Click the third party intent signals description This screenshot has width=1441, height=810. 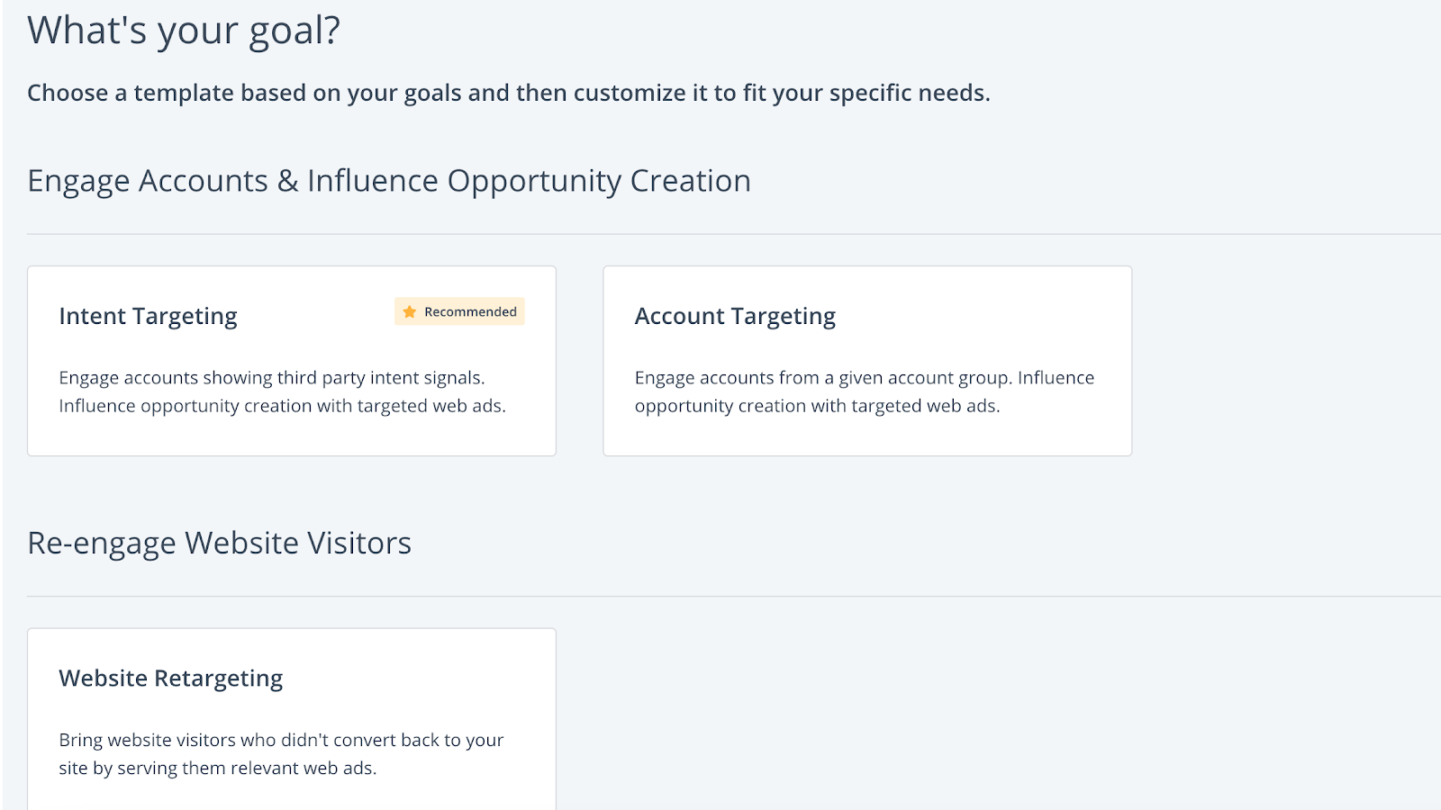tap(272, 378)
